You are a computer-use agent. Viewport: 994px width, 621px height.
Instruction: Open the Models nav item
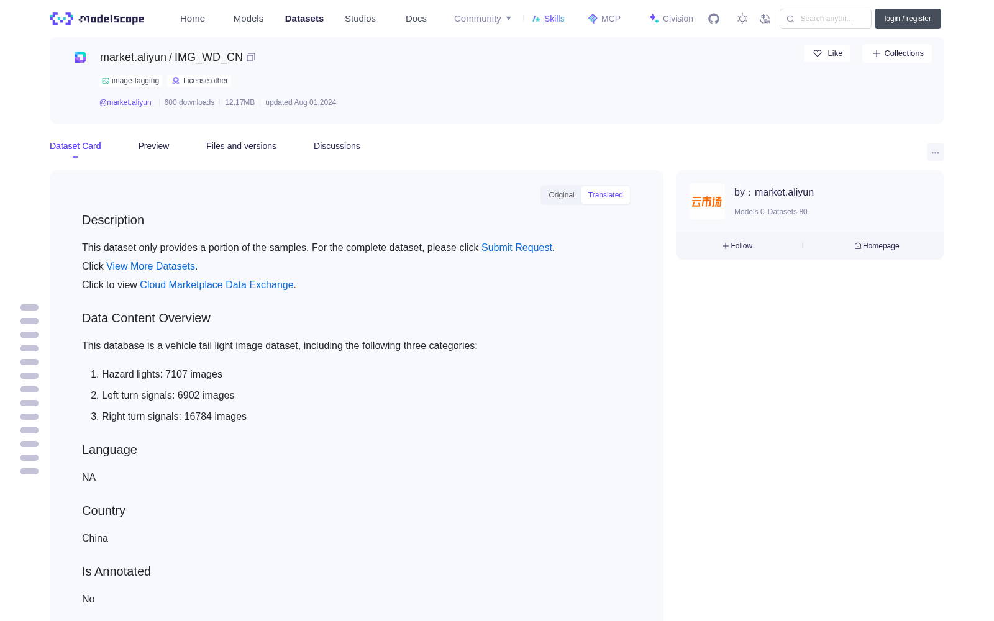(248, 19)
